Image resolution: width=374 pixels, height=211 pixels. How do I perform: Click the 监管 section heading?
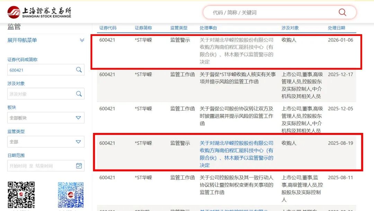(14, 27)
